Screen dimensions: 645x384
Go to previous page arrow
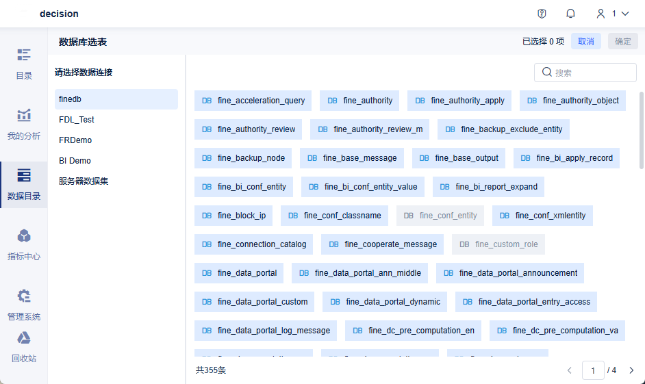click(x=570, y=370)
